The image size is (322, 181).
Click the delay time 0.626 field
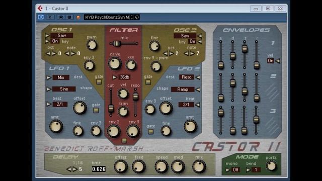(x=99, y=169)
